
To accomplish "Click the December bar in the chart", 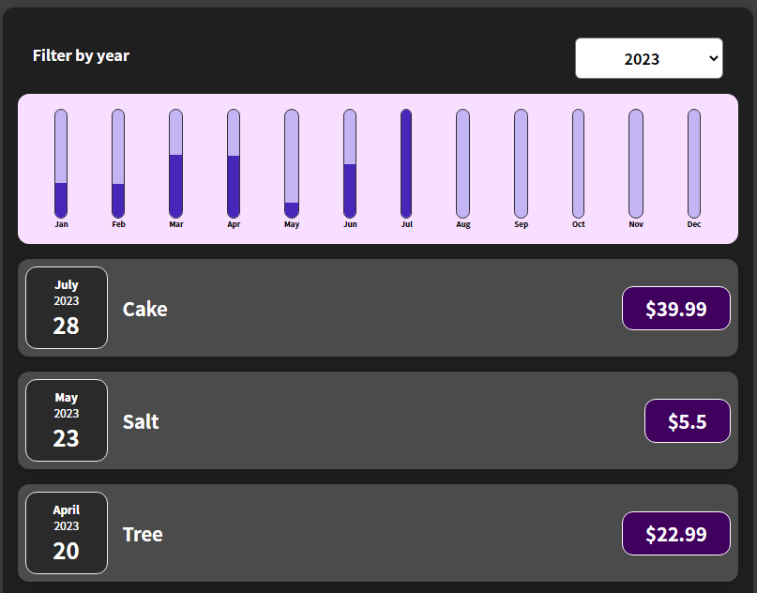I will click(x=693, y=164).
